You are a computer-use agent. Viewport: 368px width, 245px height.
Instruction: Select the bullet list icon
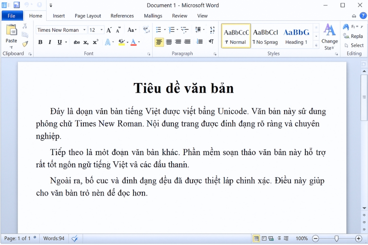158,29
